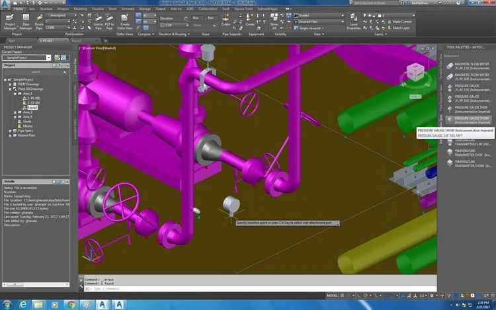Click the Make Current layer button
The height and width of the screenshot is (310, 496).
tap(399, 22)
